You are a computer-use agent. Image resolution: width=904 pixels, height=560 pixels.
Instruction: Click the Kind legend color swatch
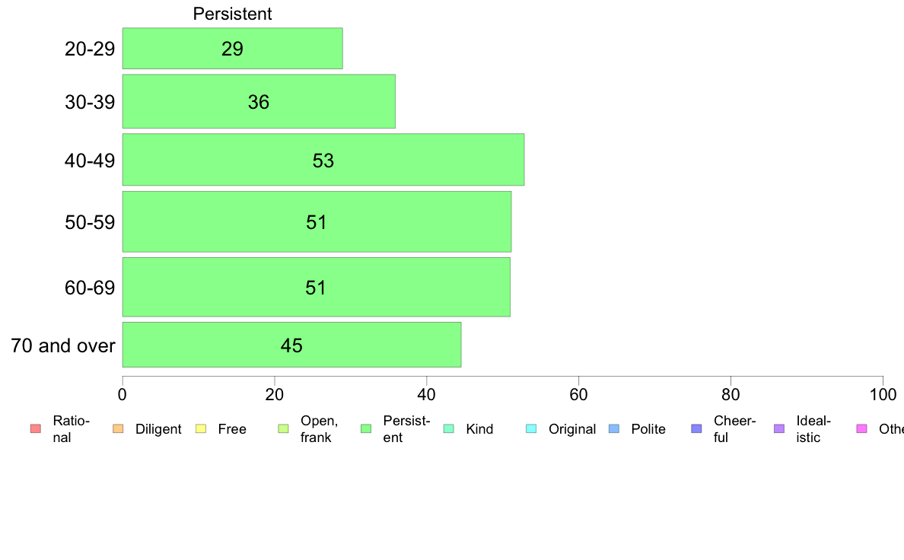click(x=448, y=428)
